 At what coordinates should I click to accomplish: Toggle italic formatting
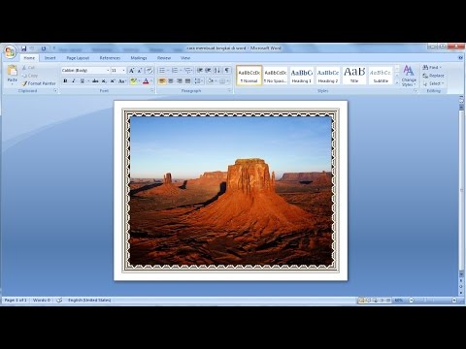click(x=74, y=81)
